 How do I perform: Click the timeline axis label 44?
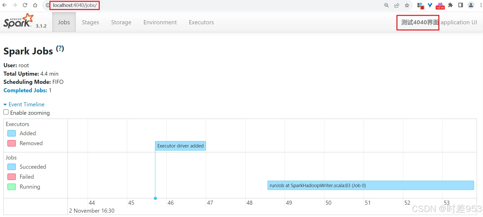[92, 203]
